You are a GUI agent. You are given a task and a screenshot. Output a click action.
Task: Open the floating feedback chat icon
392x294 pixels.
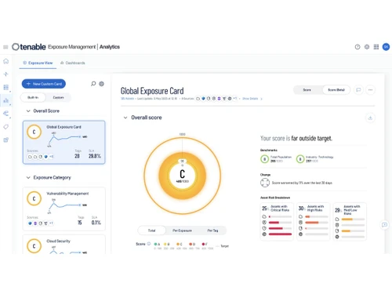coord(384,225)
